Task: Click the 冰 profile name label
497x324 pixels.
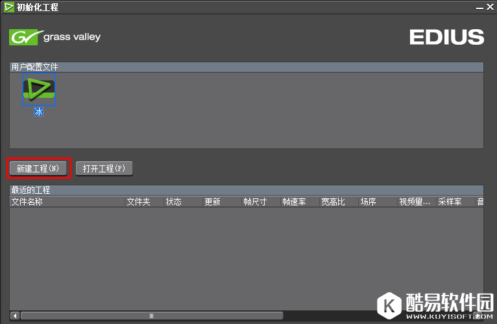Action: 39,111
